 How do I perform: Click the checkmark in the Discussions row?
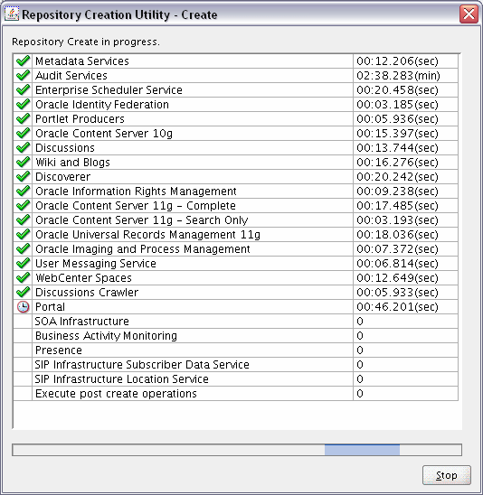pos(24,147)
